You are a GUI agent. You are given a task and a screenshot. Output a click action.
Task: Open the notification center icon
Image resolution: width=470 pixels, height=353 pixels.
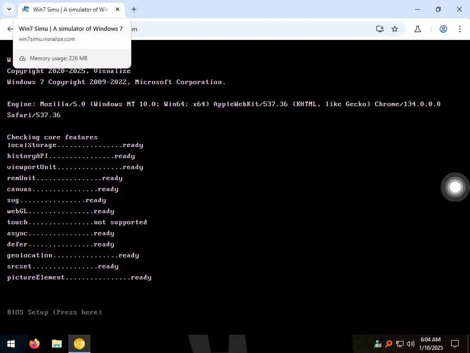455,344
